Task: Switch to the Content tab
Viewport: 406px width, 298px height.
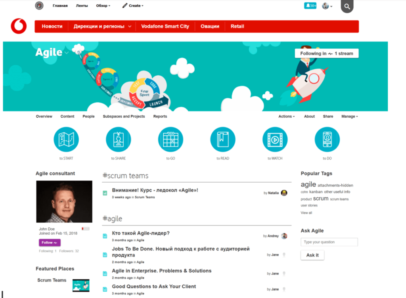Action: click(x=67, y=117)
